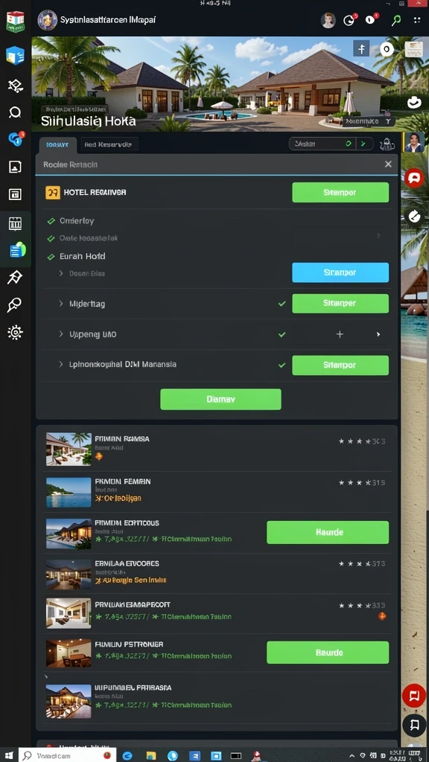Show hidden icons in system tray

point(352,756)
